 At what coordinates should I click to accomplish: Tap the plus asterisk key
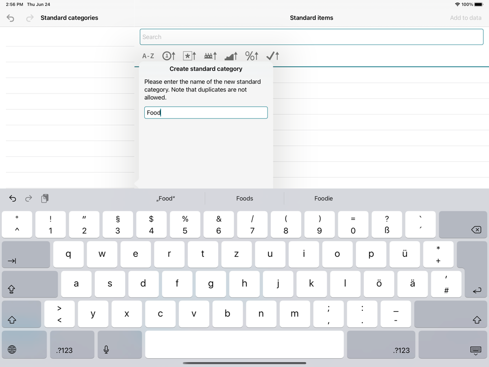[x=438, y=254]
